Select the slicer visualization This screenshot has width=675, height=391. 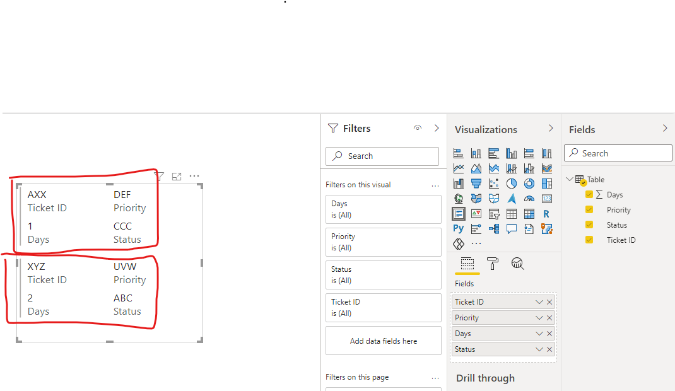tap(494, 214)
